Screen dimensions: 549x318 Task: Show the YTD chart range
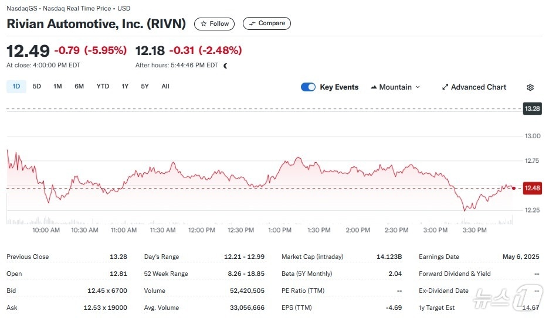tap(103, 87)
